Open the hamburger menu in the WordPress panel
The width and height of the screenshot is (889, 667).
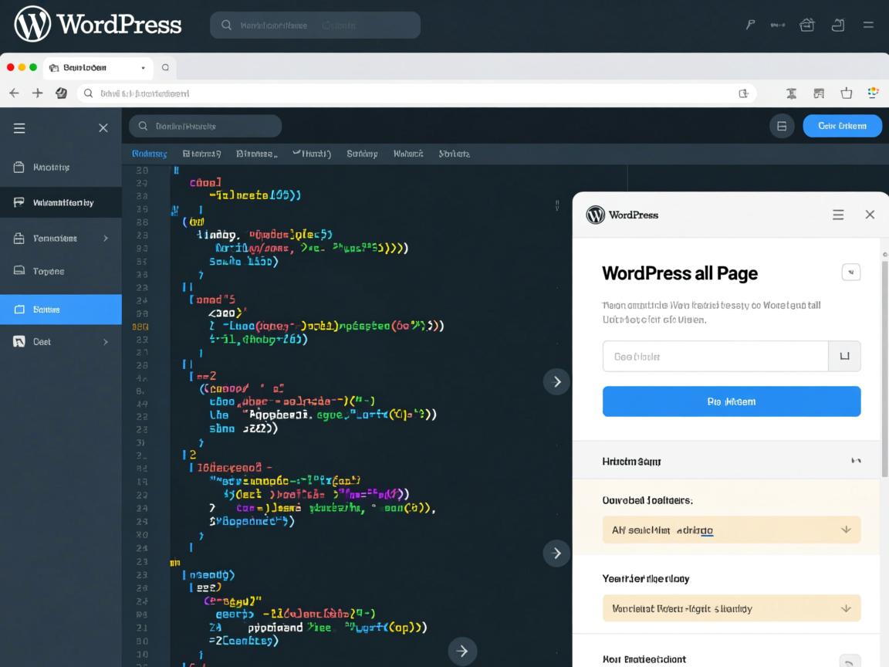(838, 215)
